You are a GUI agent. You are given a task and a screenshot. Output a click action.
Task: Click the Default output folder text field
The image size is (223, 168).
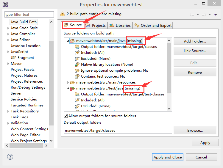[118, 130]
